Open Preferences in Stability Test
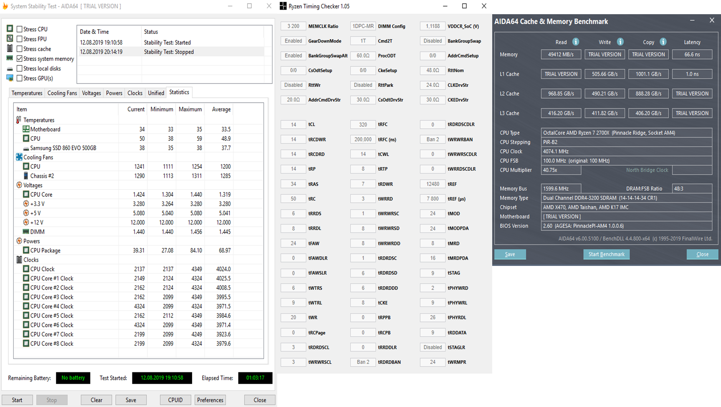Screen dimensions: 721x407 [210, 400]
